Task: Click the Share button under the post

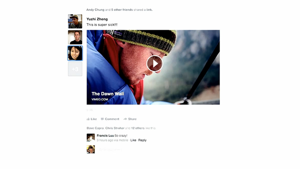Action: 130,119
